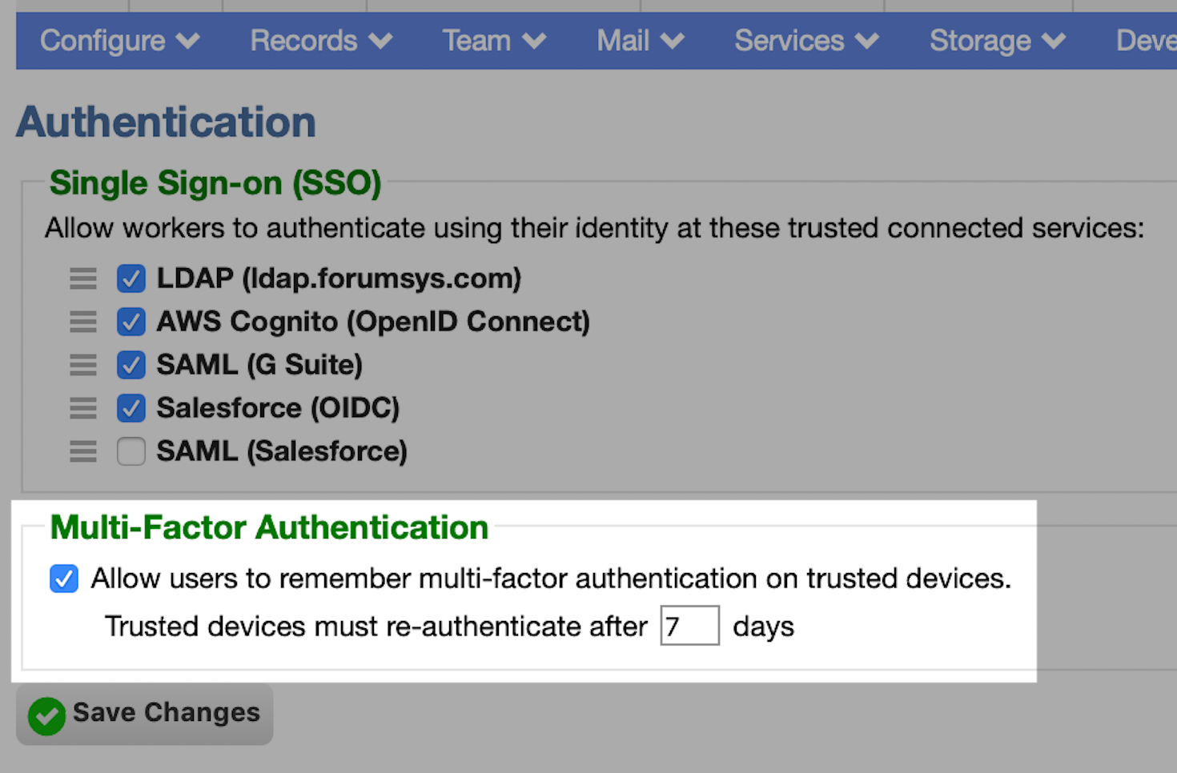Select the reorder handle for SAML (G Suite)

pyautogui.click(x=83, y=365)
